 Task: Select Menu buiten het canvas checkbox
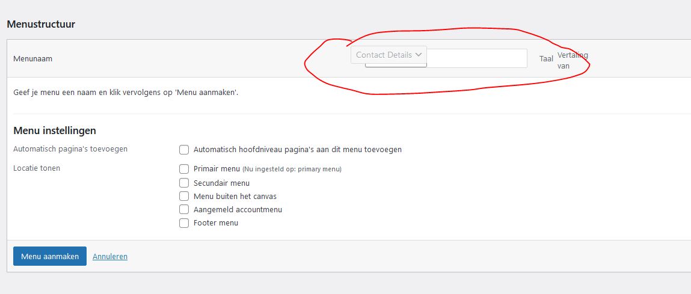(184, 196)
